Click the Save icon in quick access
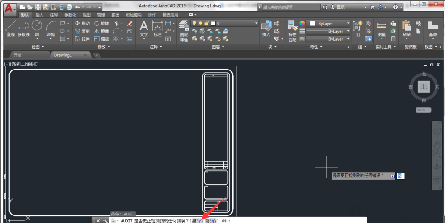Screen dimensions: 445x223 click(x=38, y=7)
